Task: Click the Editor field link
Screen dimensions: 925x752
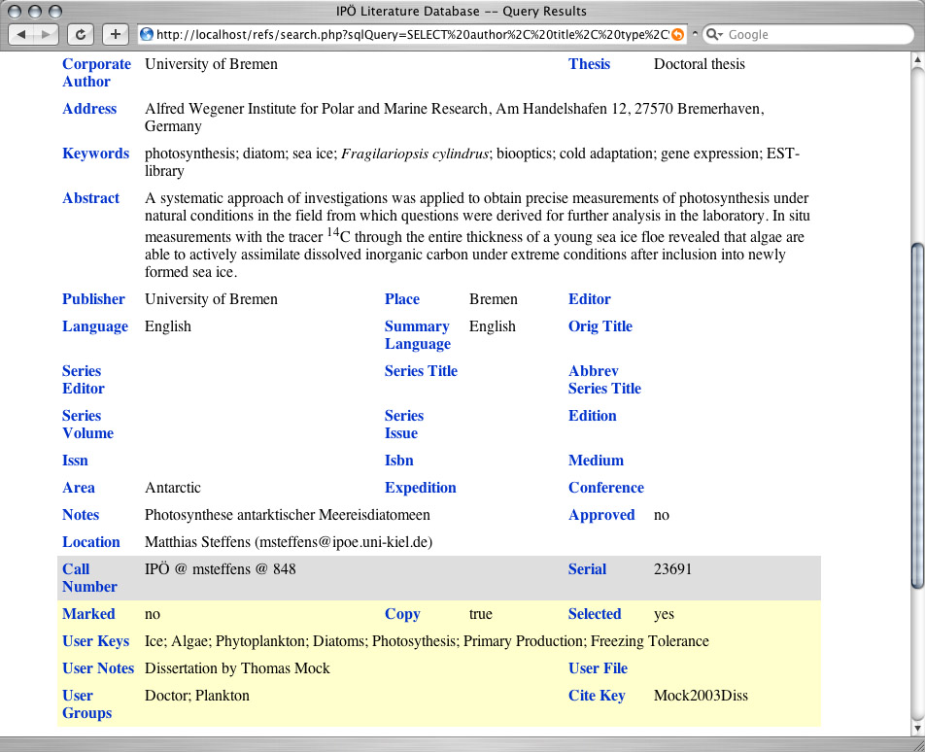Action: click(x=590, y=299)
